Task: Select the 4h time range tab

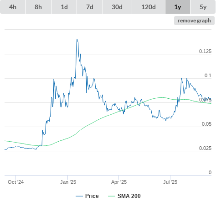Action: [x=13, y=7]
